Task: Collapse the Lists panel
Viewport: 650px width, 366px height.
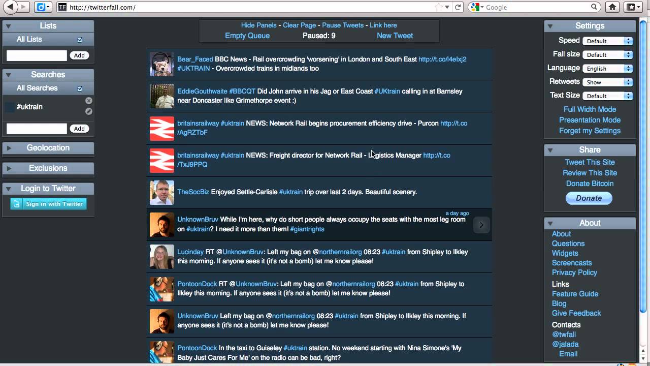Action: tap(8, 26)
